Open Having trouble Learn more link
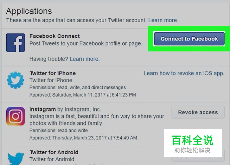The image size is (230, 165). pyautogui.click(x=85, y=59)
